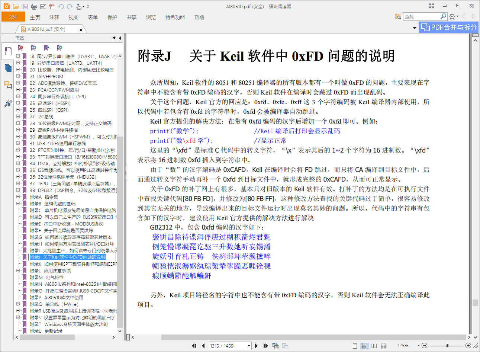Create a new blank PDF with star-page icon

coord(52,7)
